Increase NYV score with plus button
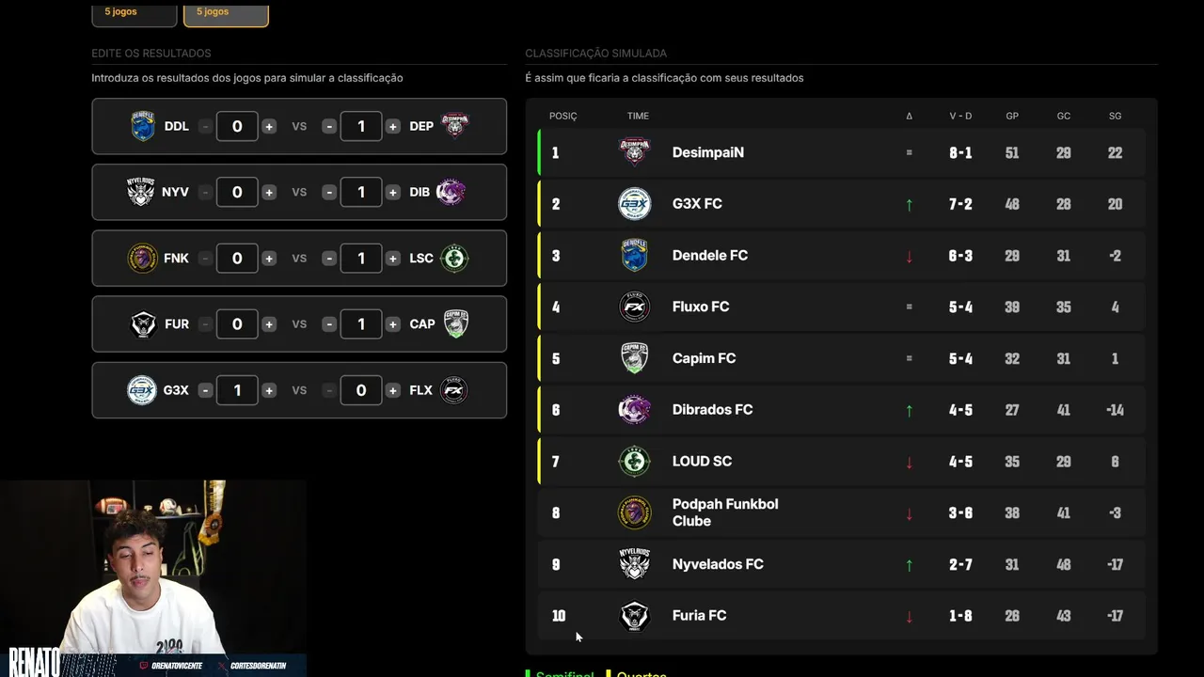Screen dimensions: 1204x677 (x=269, y=192)
